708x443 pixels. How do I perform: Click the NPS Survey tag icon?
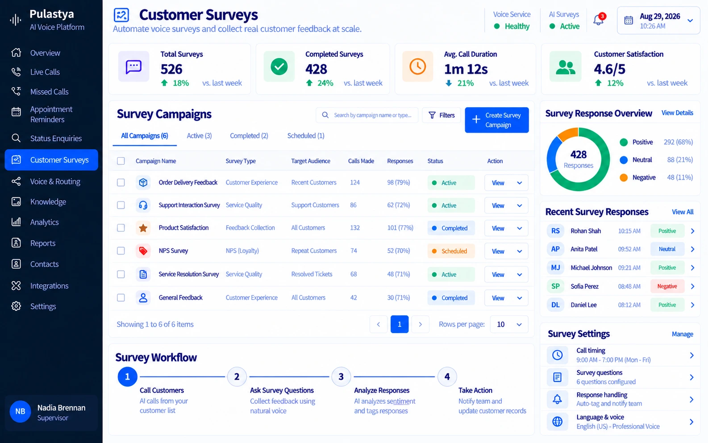coord(143,251)
